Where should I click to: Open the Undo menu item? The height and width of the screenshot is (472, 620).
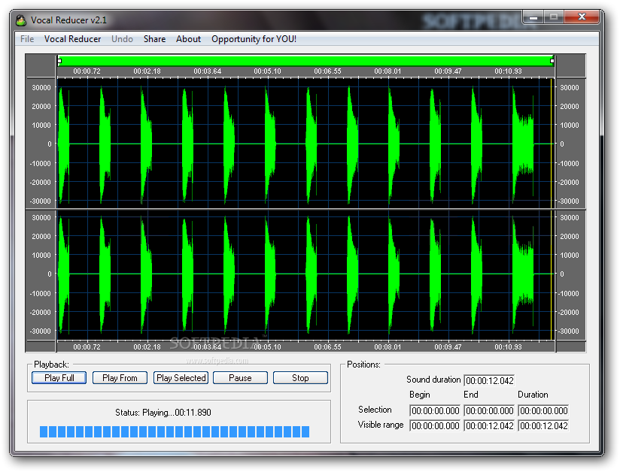click(122, 39)
